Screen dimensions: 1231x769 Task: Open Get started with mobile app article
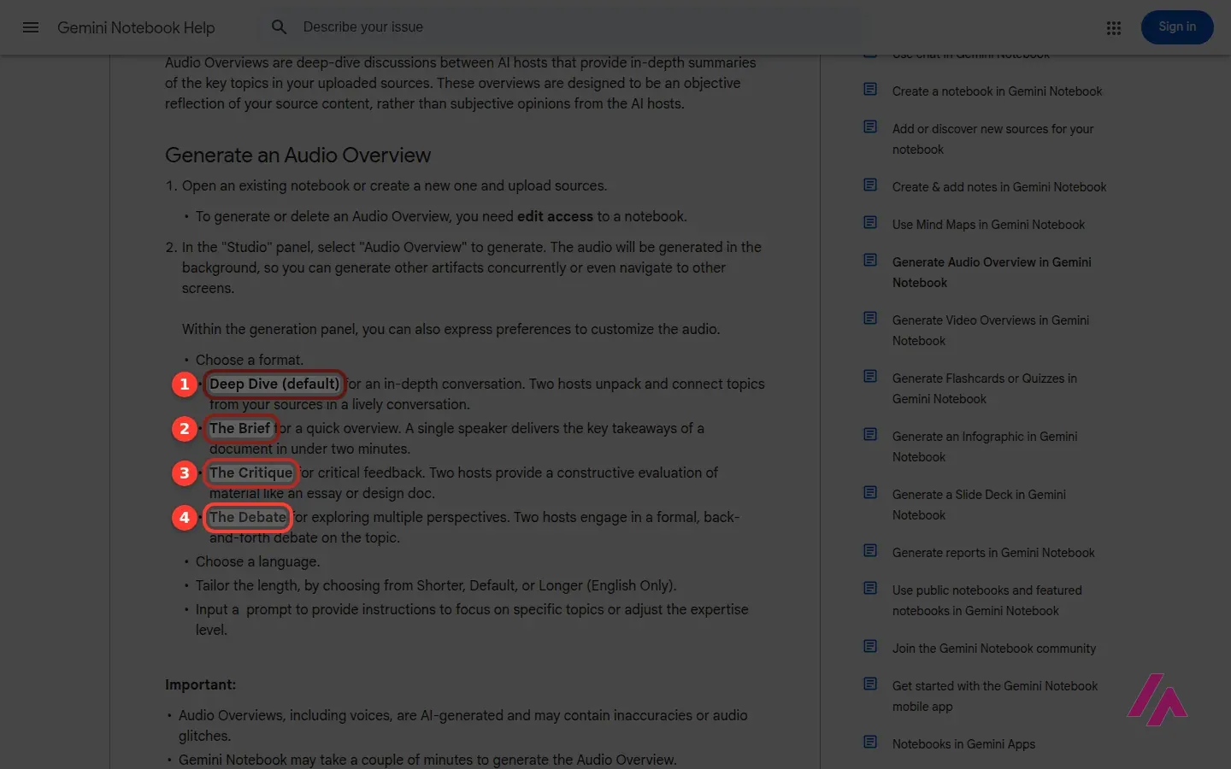[995, 696]
